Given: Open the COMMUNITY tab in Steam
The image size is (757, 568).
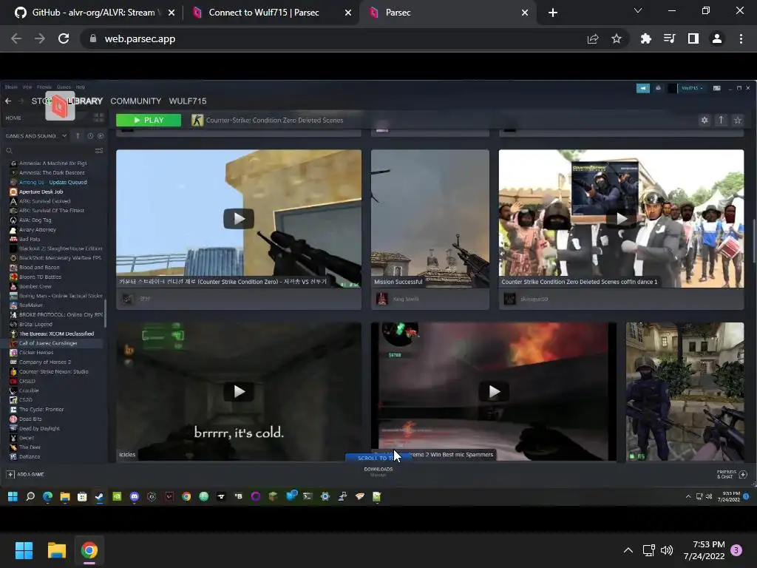Looking at the screenshot, I should (x=136, y=101).
